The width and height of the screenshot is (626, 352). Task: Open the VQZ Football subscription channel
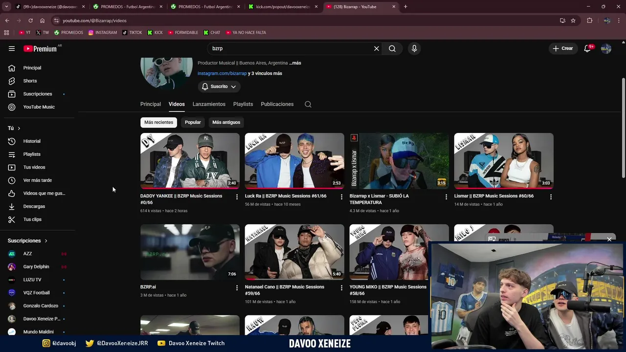click(38, 293)
